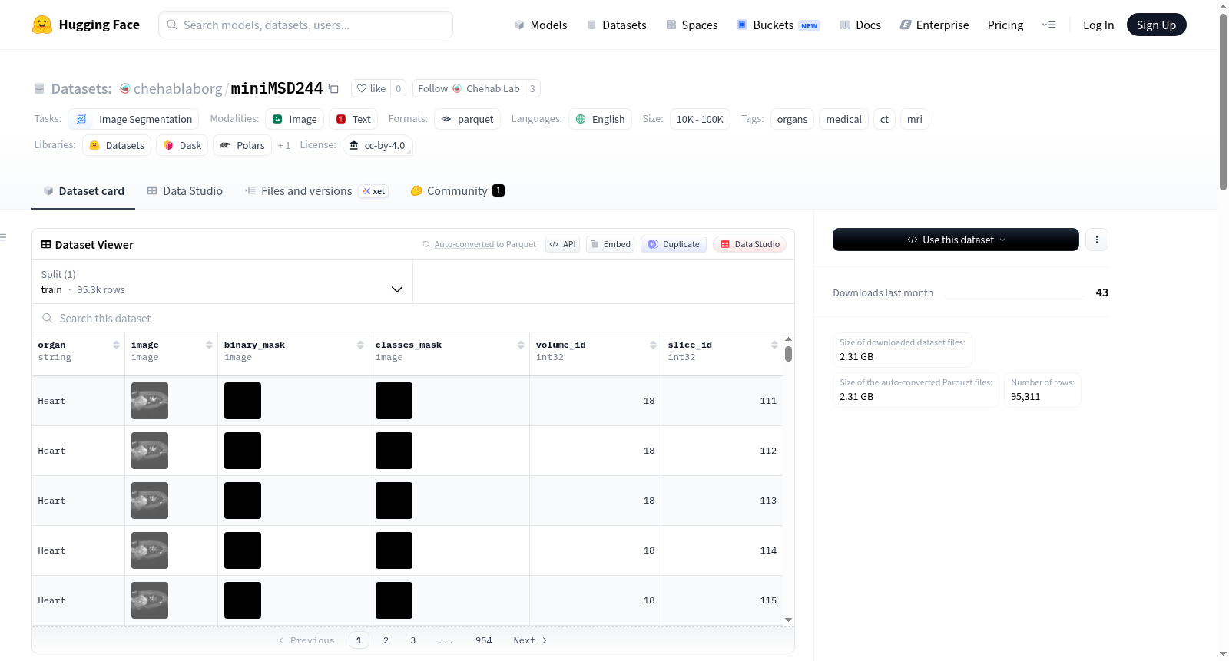Viewport: 1229px width, 661px height.
Task: Open the red Data Studio button
Action: point(750,244)
